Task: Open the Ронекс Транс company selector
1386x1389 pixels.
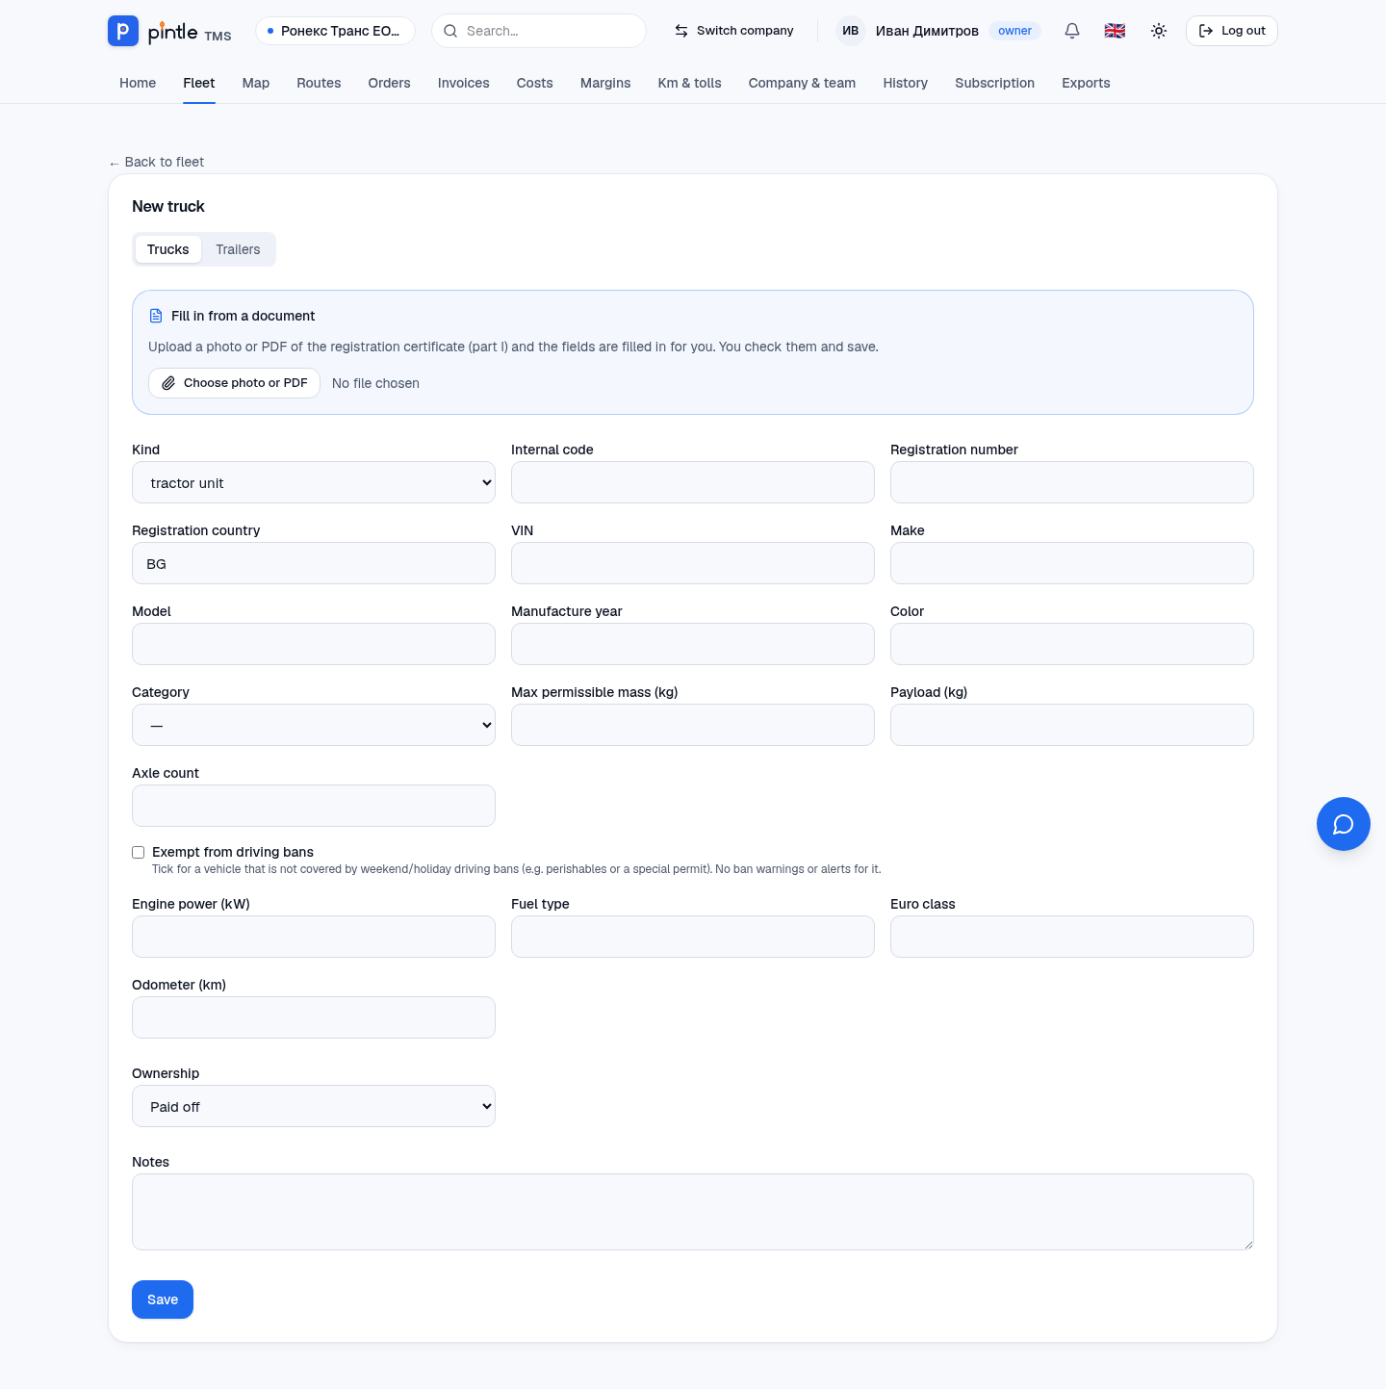Action: [x=335, y=31]
